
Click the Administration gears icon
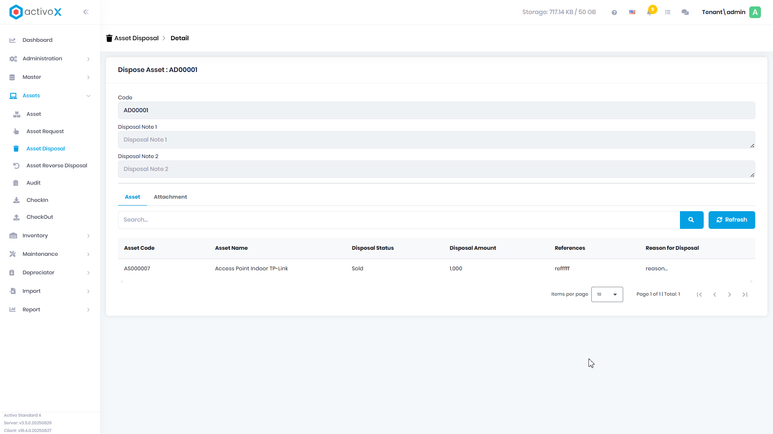[x=13, y=59]
